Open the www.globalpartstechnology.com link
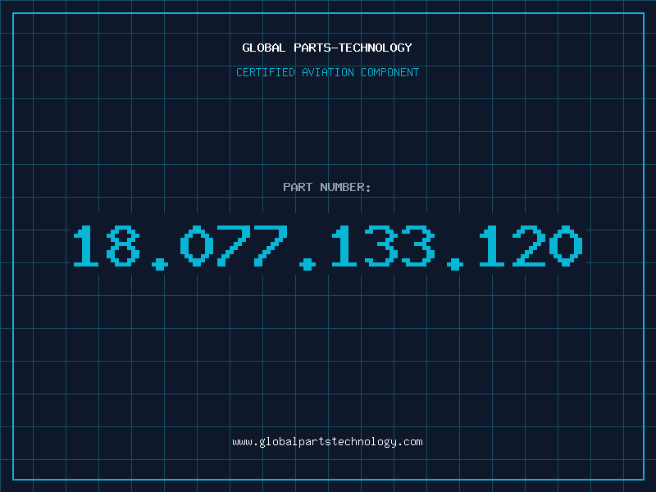This screenshot has height=492, width=656. tap(327, 442)
